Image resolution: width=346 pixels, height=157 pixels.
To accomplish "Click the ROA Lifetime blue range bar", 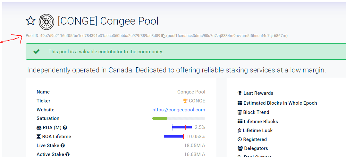I will [x=174, y=136].
